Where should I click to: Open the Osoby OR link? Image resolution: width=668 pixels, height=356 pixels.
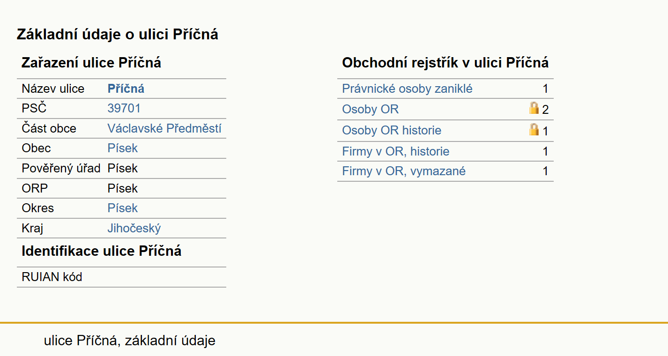[371, 110]
